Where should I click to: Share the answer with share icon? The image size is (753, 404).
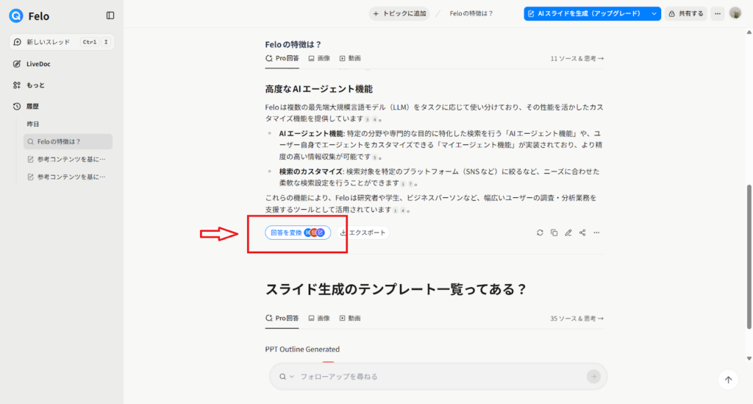pyautogui.click(x=582, y=233)
